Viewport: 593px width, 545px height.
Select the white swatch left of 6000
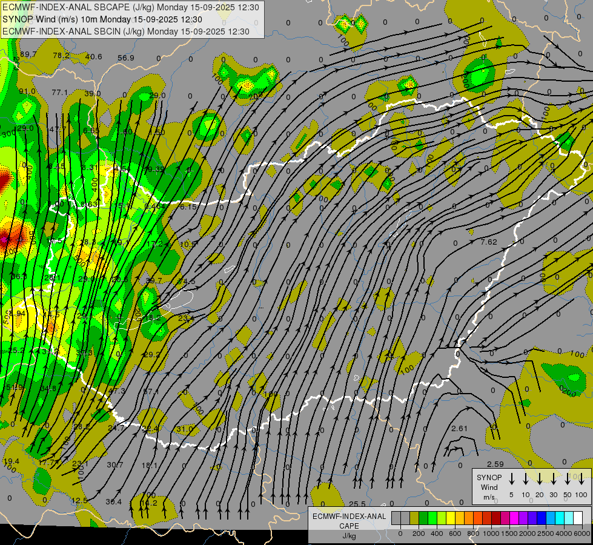578,518
